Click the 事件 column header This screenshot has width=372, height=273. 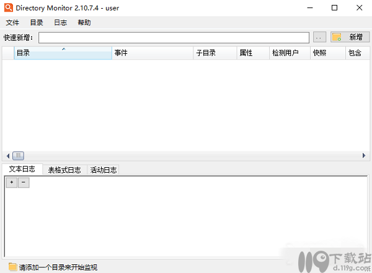pyautogui.click(x=153, y=53)
